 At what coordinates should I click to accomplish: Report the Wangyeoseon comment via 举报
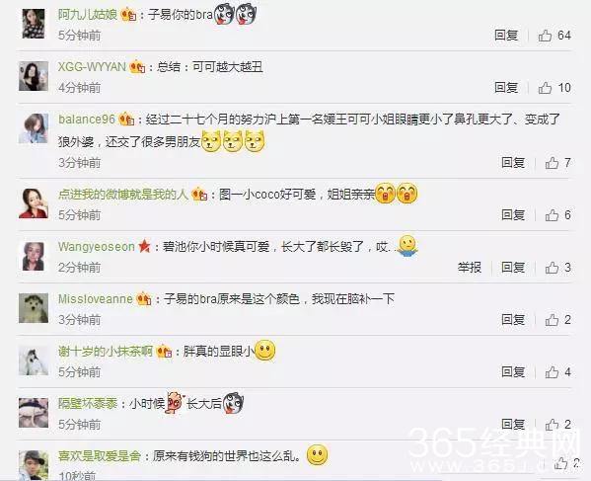pyautogui.click(x=470, y=268)
